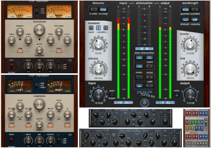Open the Xenon bitdepth 16 selector

[x=185, y=20]
